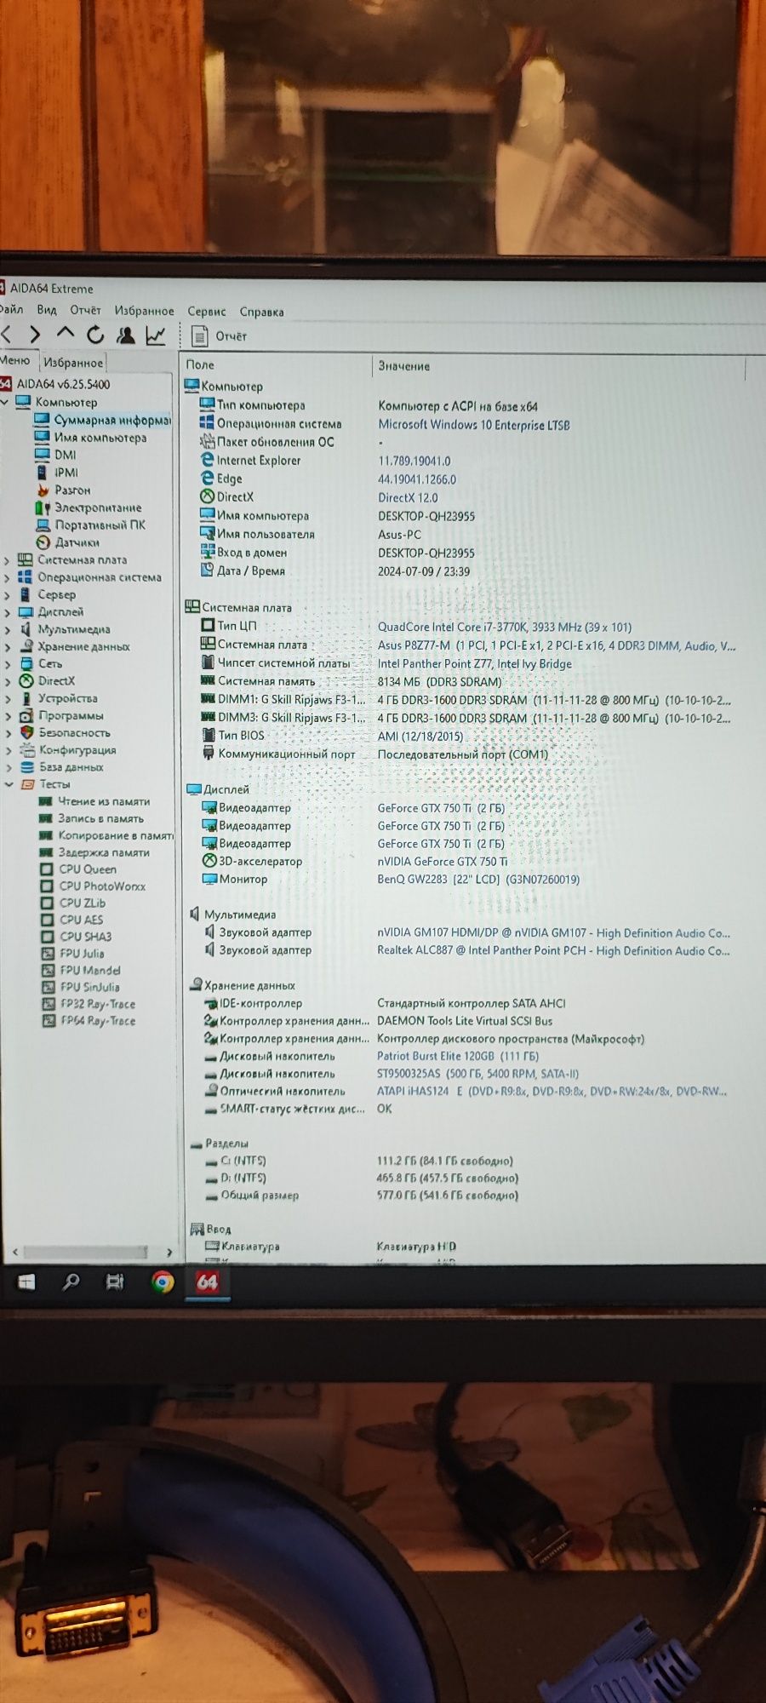Click the Patriot Burst Elite 120GB link
766x1703 pixels.
457,1056
